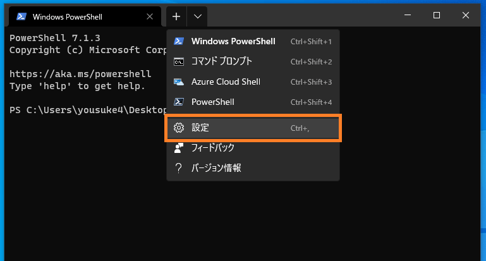Click the Windows PowerShell menu item icon
The height and width of the screenshot is (261, 486).
pos(179,41)
